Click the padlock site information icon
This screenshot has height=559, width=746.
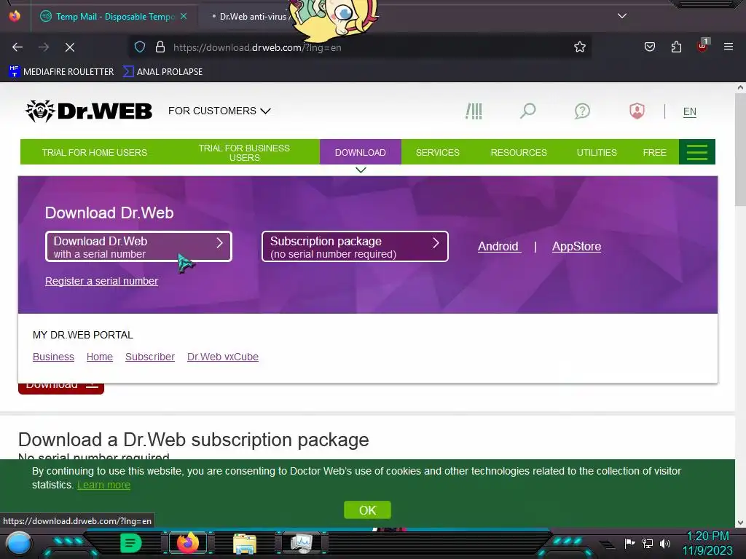pos(160,47)
